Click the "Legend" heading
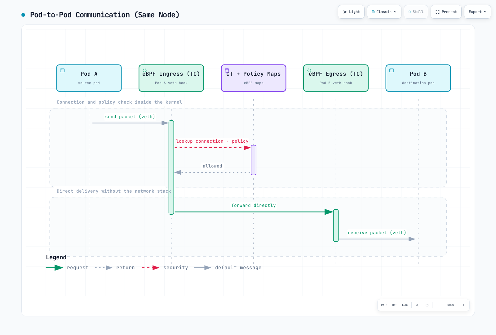Image resolution: width=496 pixels, height=335 pixels. 56,257
